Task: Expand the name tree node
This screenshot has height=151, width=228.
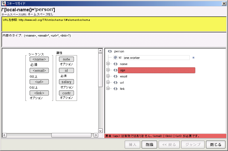Action: click(x=108, y=64)
